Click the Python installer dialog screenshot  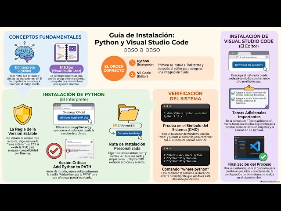tap(79, 149)
